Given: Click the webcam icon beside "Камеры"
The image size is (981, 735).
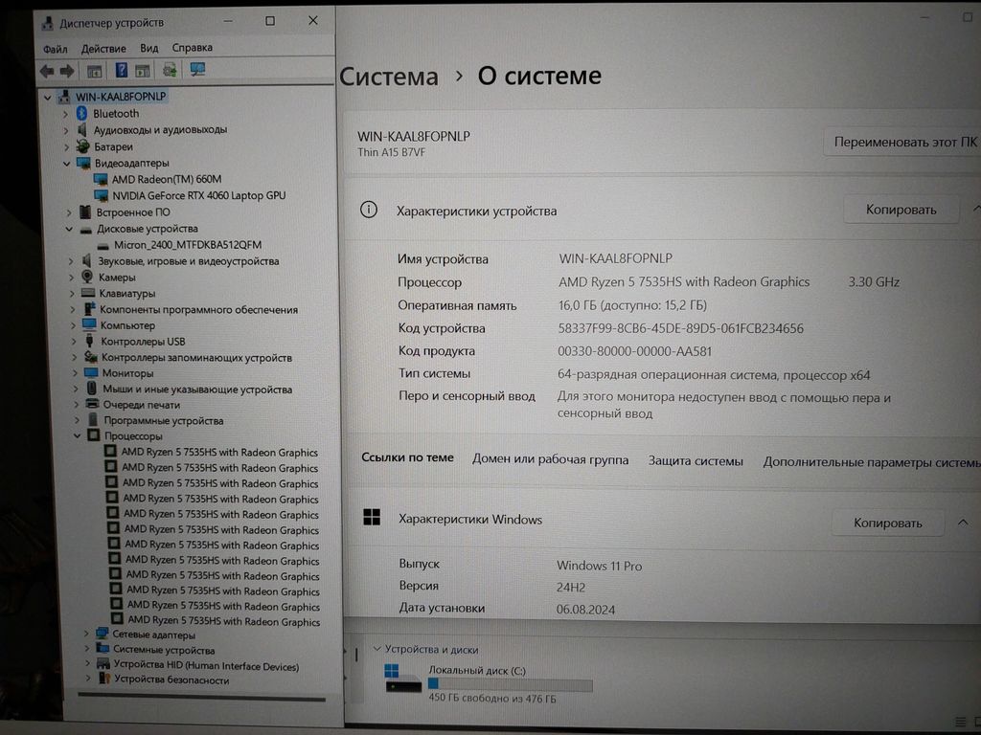Looking at the screenshot, I should [87, 277].
